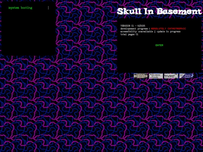
Task: Click the Not Mobile Friendly badge
Action: [156, 76]
